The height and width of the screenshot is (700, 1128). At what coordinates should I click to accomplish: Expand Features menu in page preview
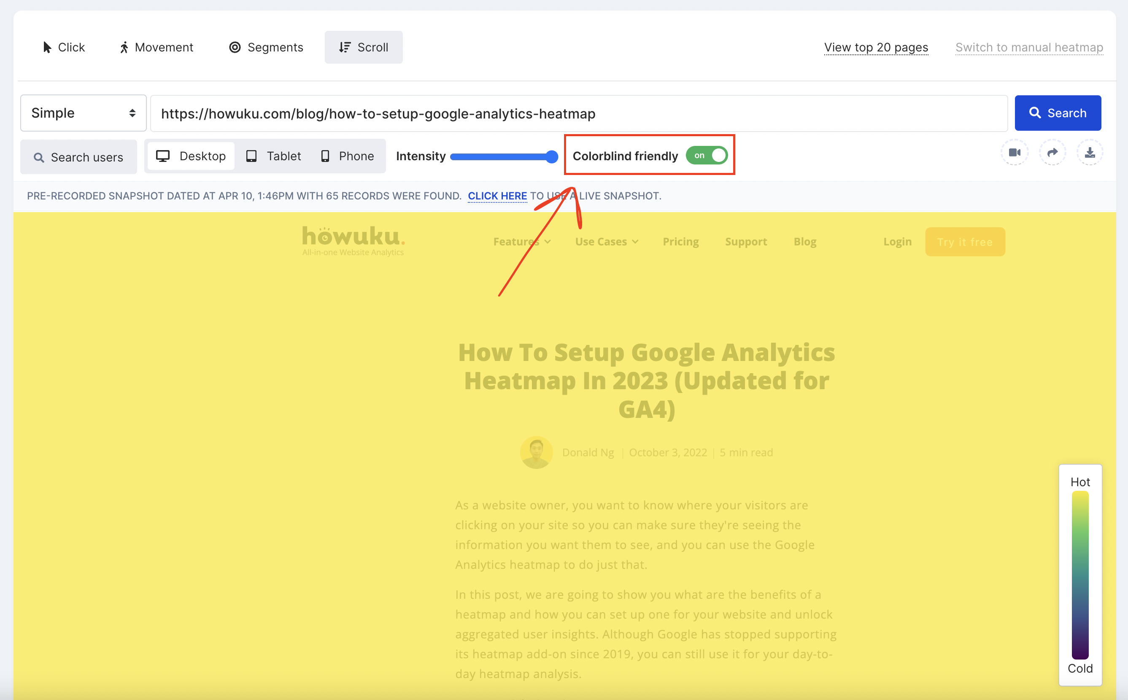(521, 242)
